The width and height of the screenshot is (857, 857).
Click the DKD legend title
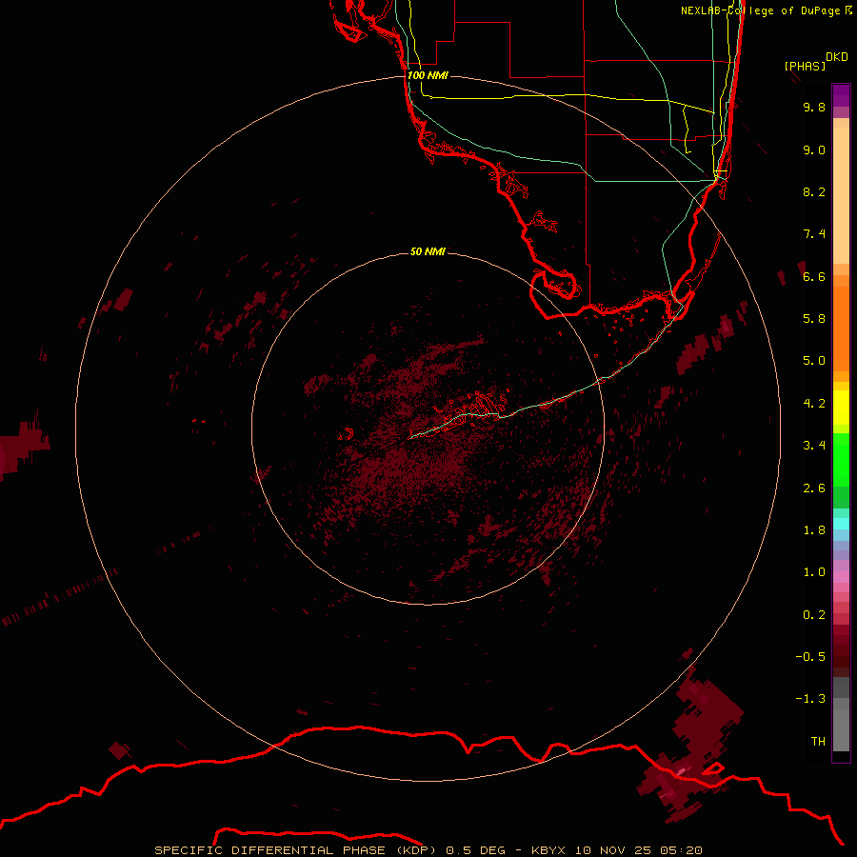point(837,57)
